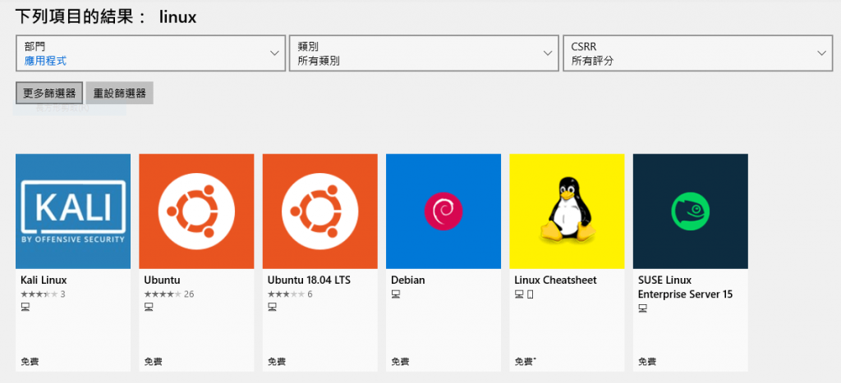
Task: Click the PC device icon under Kali Linux
Action: click(x=25, y=307)
